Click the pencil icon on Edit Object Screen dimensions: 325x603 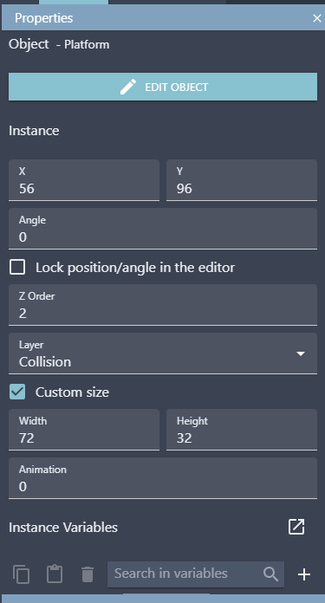pyautogui.click(x=127, y=87)
